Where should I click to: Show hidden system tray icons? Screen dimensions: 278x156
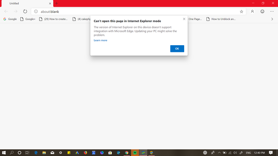click(x=219, y=152)
